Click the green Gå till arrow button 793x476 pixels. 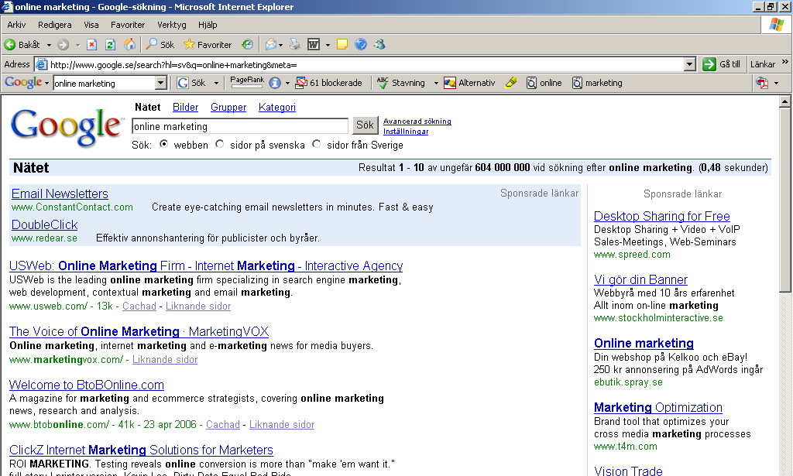point(709,64)
